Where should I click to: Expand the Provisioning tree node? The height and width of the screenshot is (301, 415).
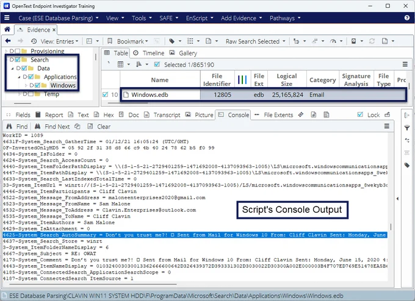point(6,51)
